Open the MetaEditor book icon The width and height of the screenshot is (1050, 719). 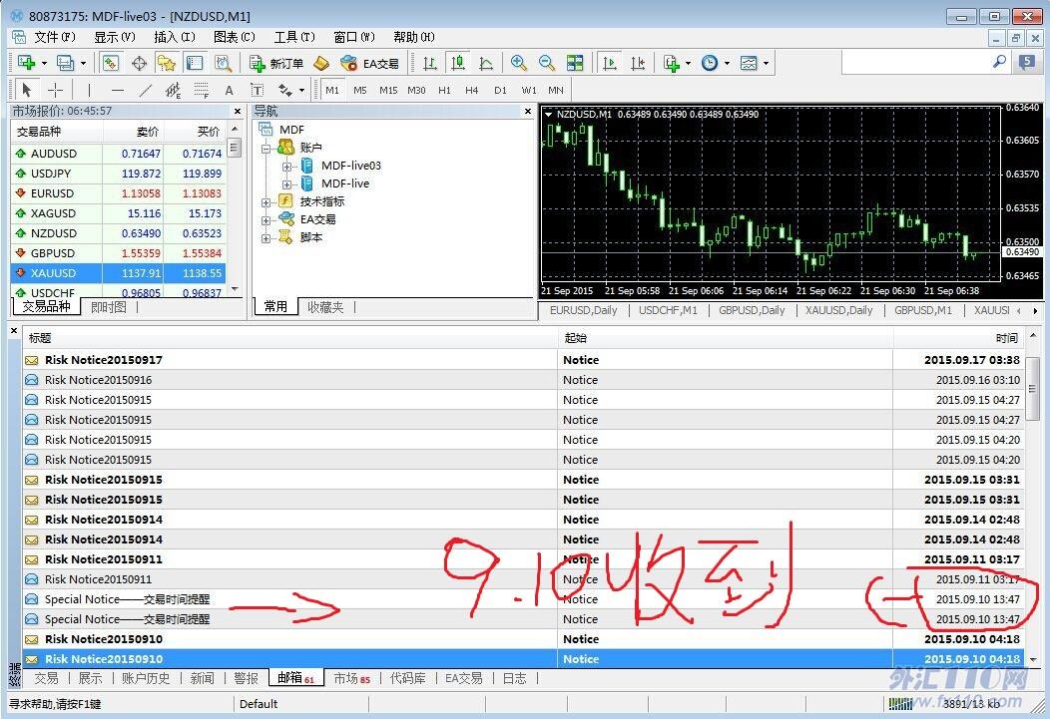[322, 63]
